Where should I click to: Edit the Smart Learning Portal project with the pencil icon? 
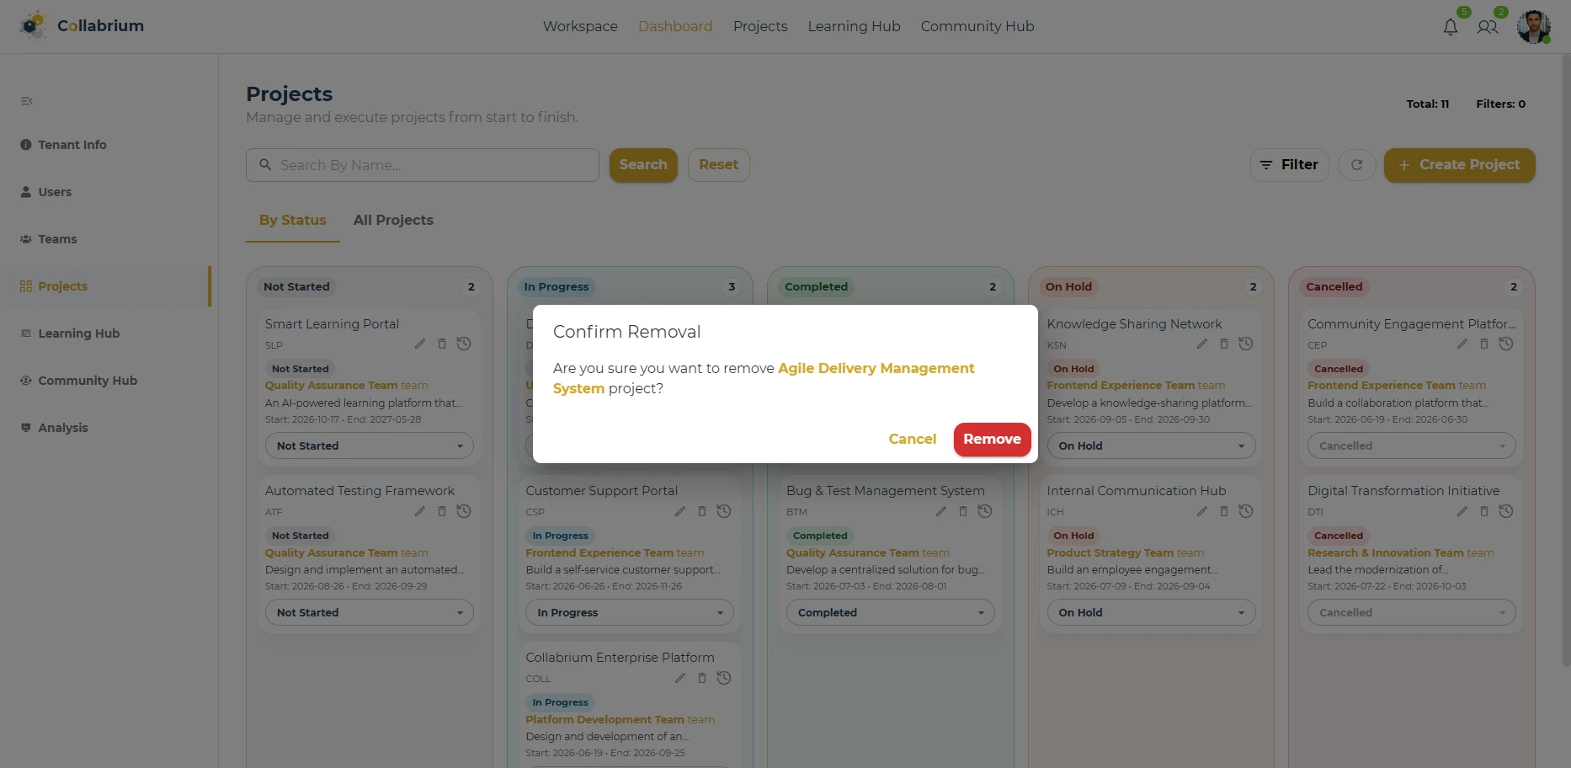click(420, 344)
